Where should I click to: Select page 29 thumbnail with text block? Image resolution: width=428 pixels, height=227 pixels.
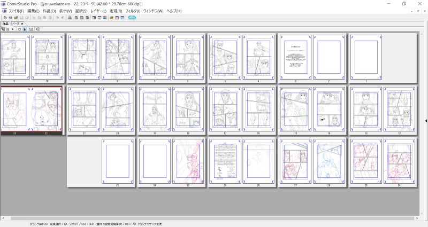tap(225, 161)
